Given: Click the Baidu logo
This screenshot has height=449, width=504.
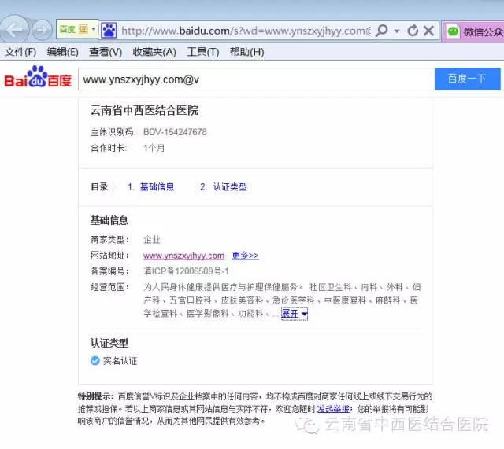Looking at the screenshot, I should [38, 77].
